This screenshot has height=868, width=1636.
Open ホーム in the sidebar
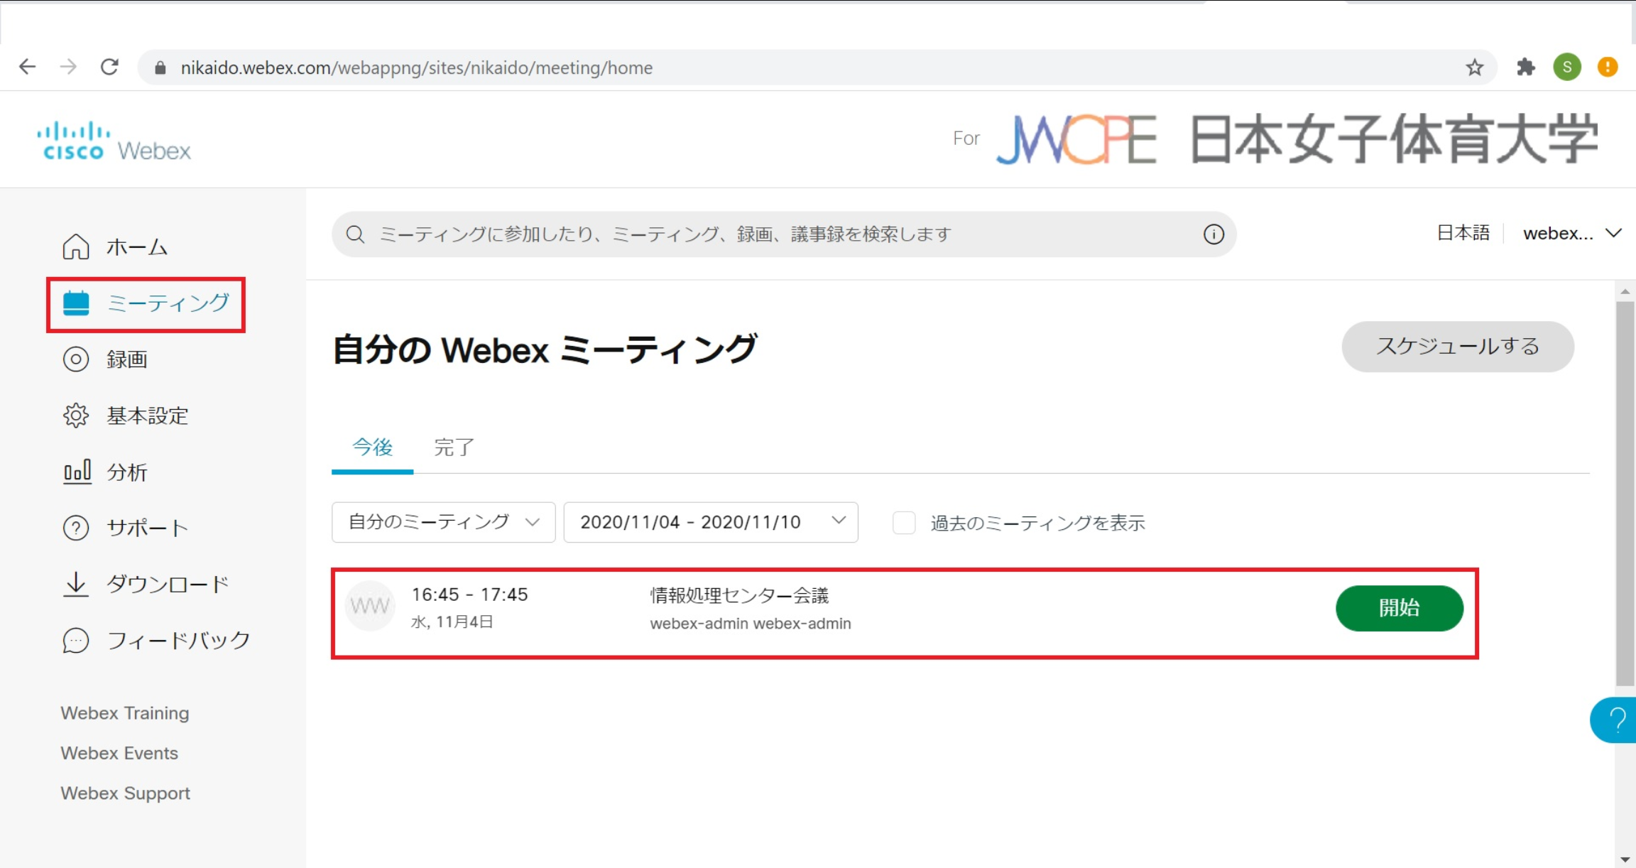(x=137, y=246)
